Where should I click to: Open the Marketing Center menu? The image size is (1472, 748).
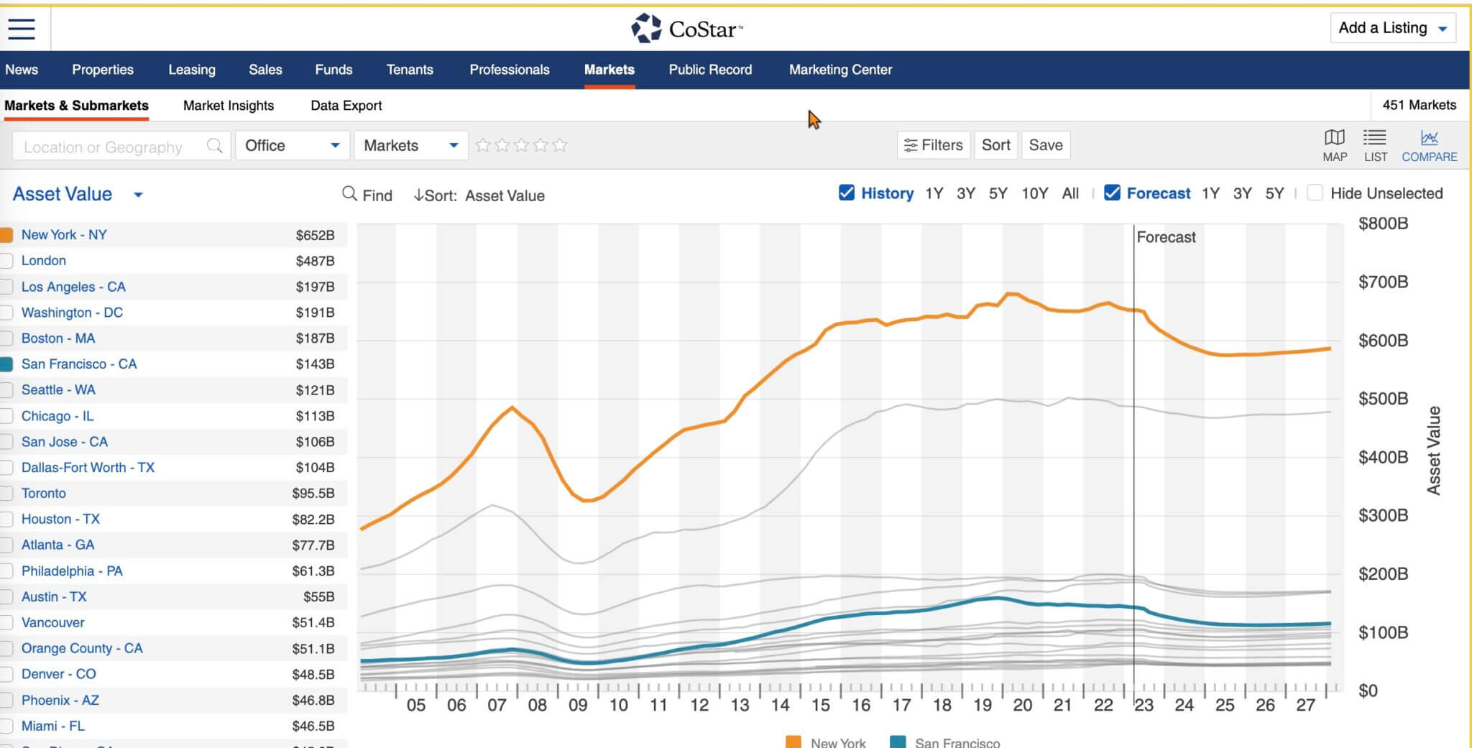point(840,70)
